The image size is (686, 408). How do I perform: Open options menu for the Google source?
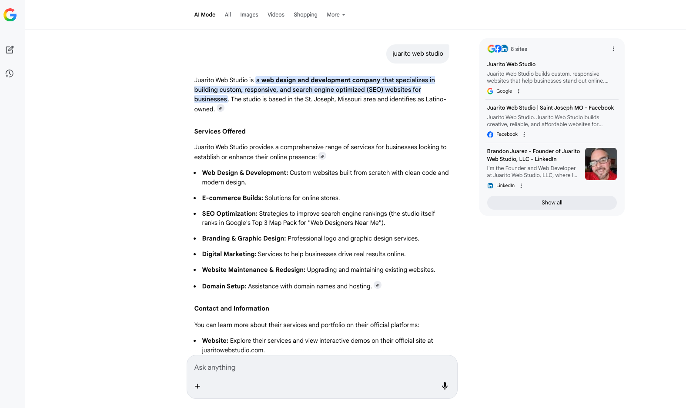pos(519,91)
